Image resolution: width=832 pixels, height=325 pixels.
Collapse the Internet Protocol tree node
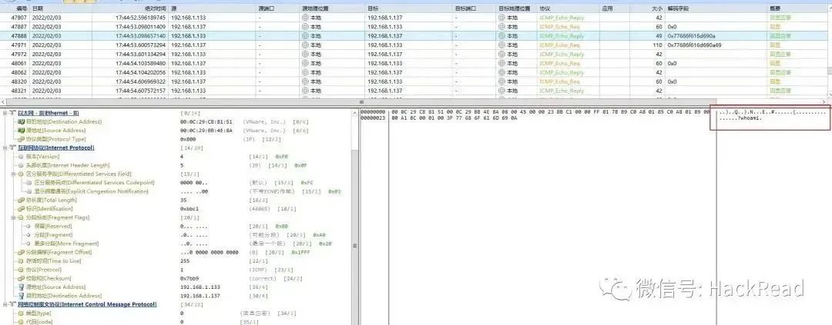pos(5,148)
